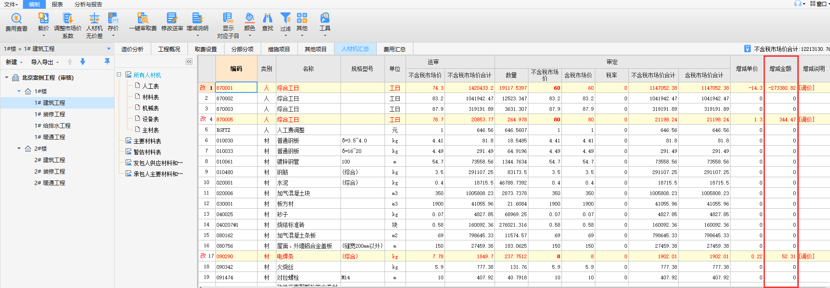Open the 报表 menu tab

click(x=57, y=5)
